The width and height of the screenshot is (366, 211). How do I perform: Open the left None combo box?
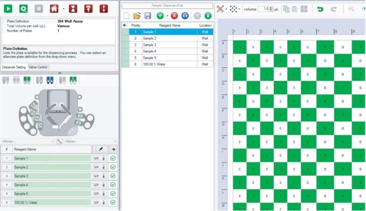(28, 141)
